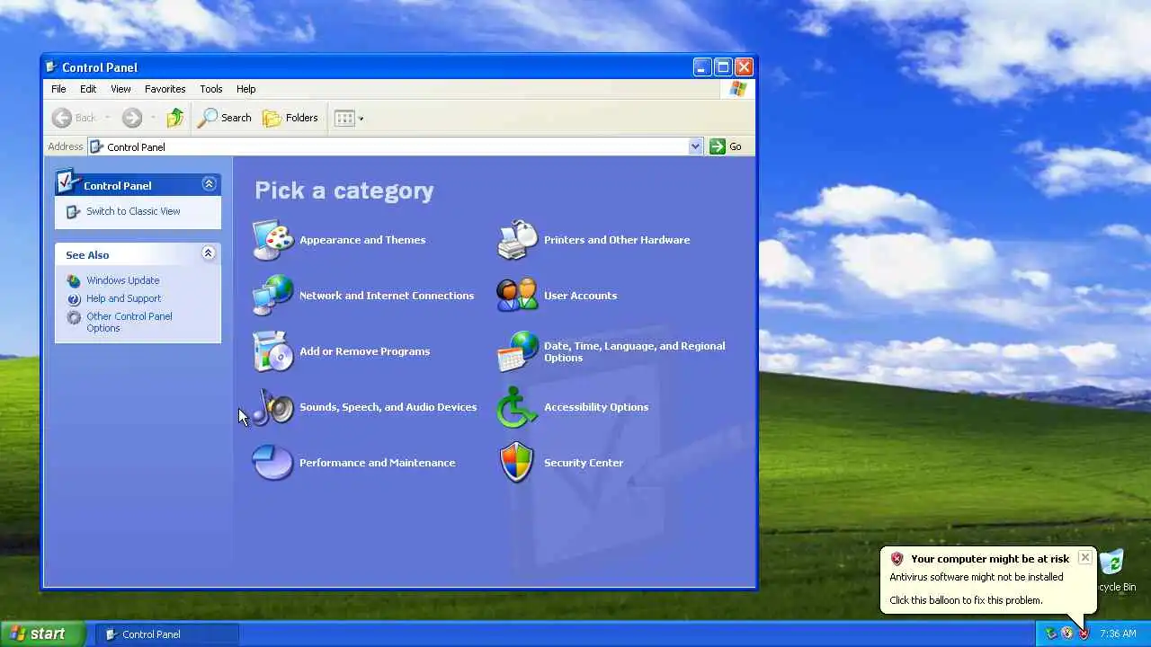Open the User Accounts people icon
Viewport: 1151px width, 647px height.
coord(517,296)
